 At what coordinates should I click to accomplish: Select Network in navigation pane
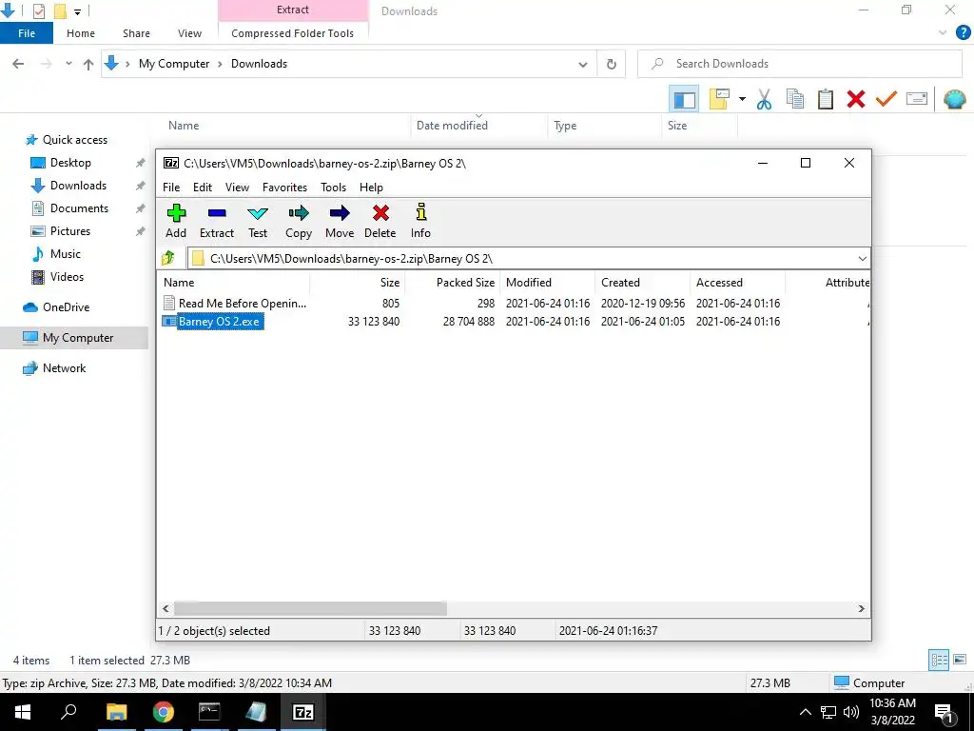click(64, 368)
